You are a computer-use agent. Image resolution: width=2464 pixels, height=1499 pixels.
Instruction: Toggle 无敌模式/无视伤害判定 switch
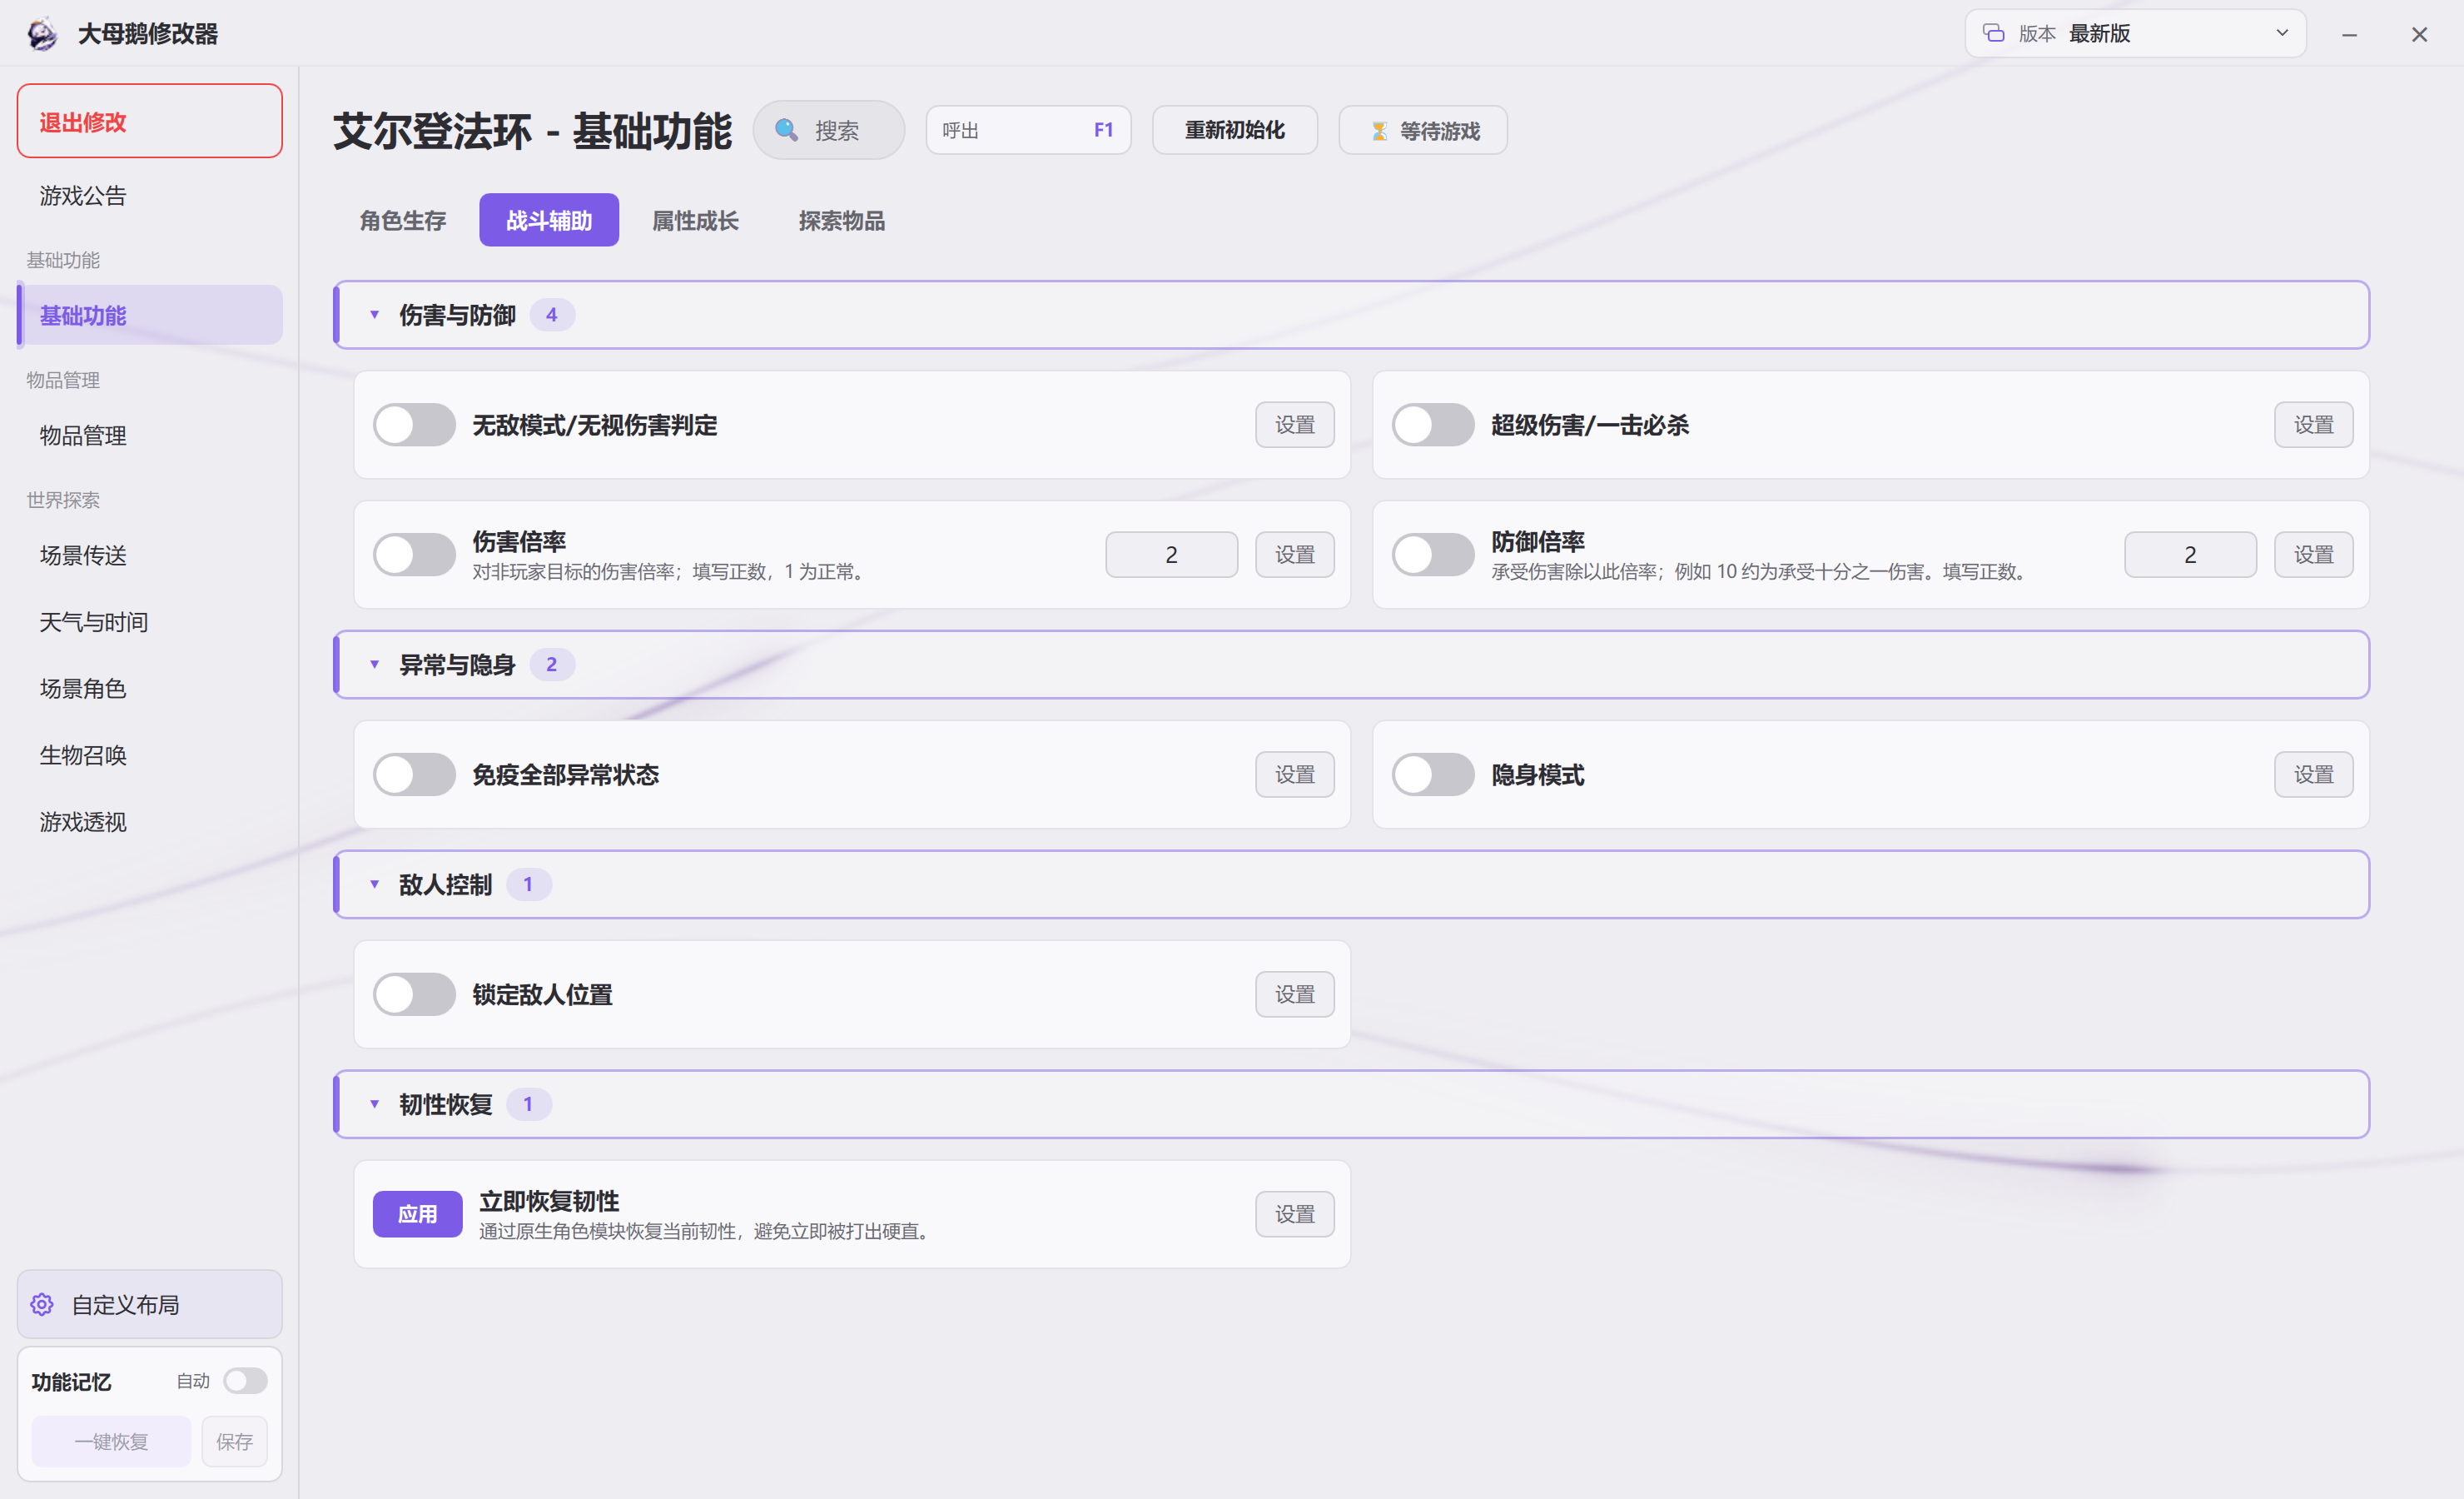pyautogui.click(x=414, y=426)
